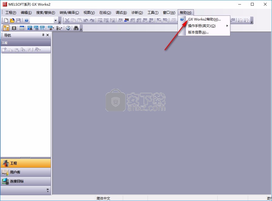
Task: Click the Dev CC-L icon
Action: (42, 28)
